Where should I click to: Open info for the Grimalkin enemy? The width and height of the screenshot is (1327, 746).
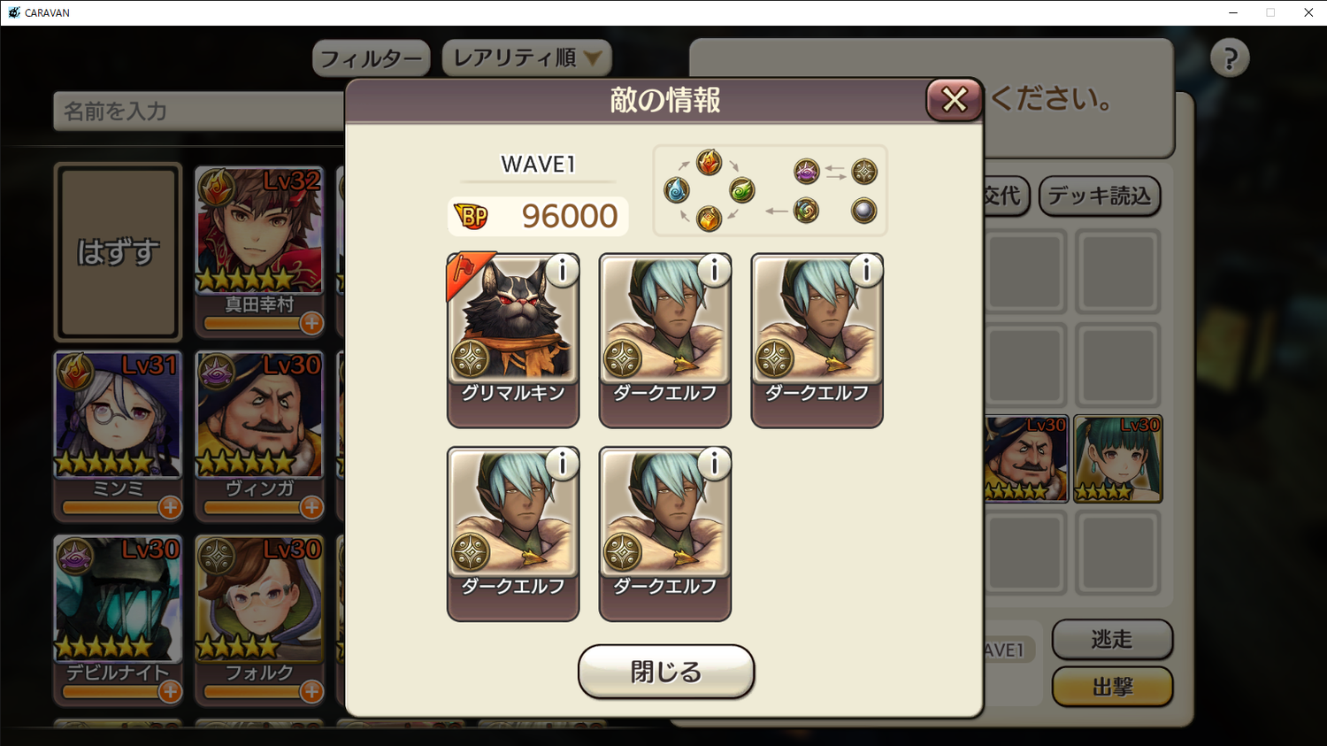[563, 270]
